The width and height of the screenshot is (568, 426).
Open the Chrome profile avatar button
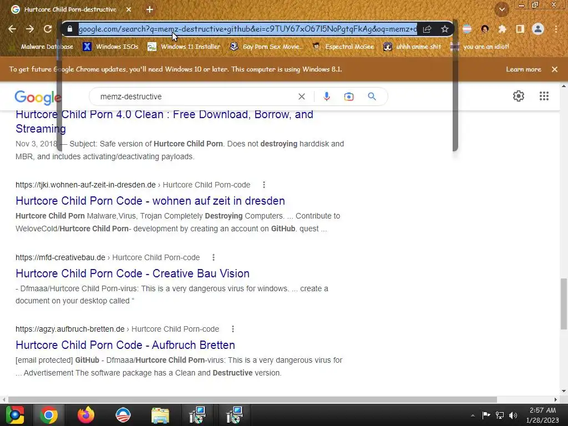pyautogui.click(x=538, y=29)
